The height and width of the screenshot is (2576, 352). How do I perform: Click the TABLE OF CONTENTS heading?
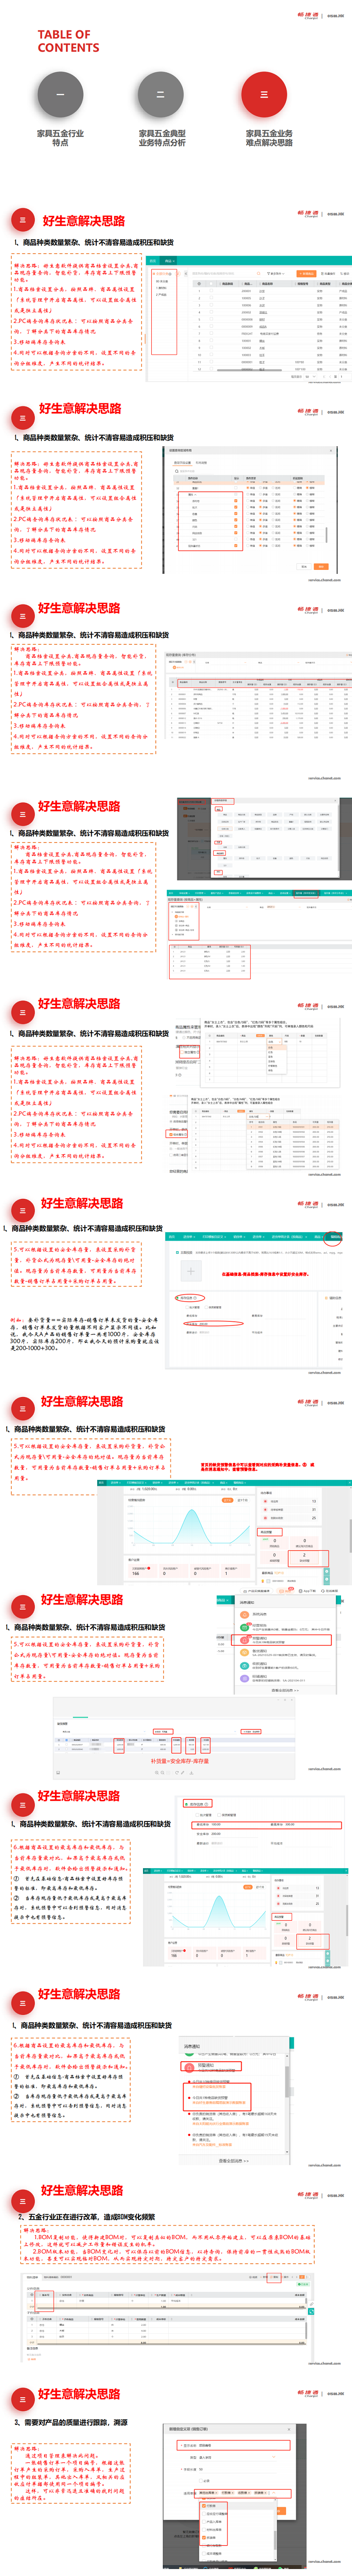[68, 41]
